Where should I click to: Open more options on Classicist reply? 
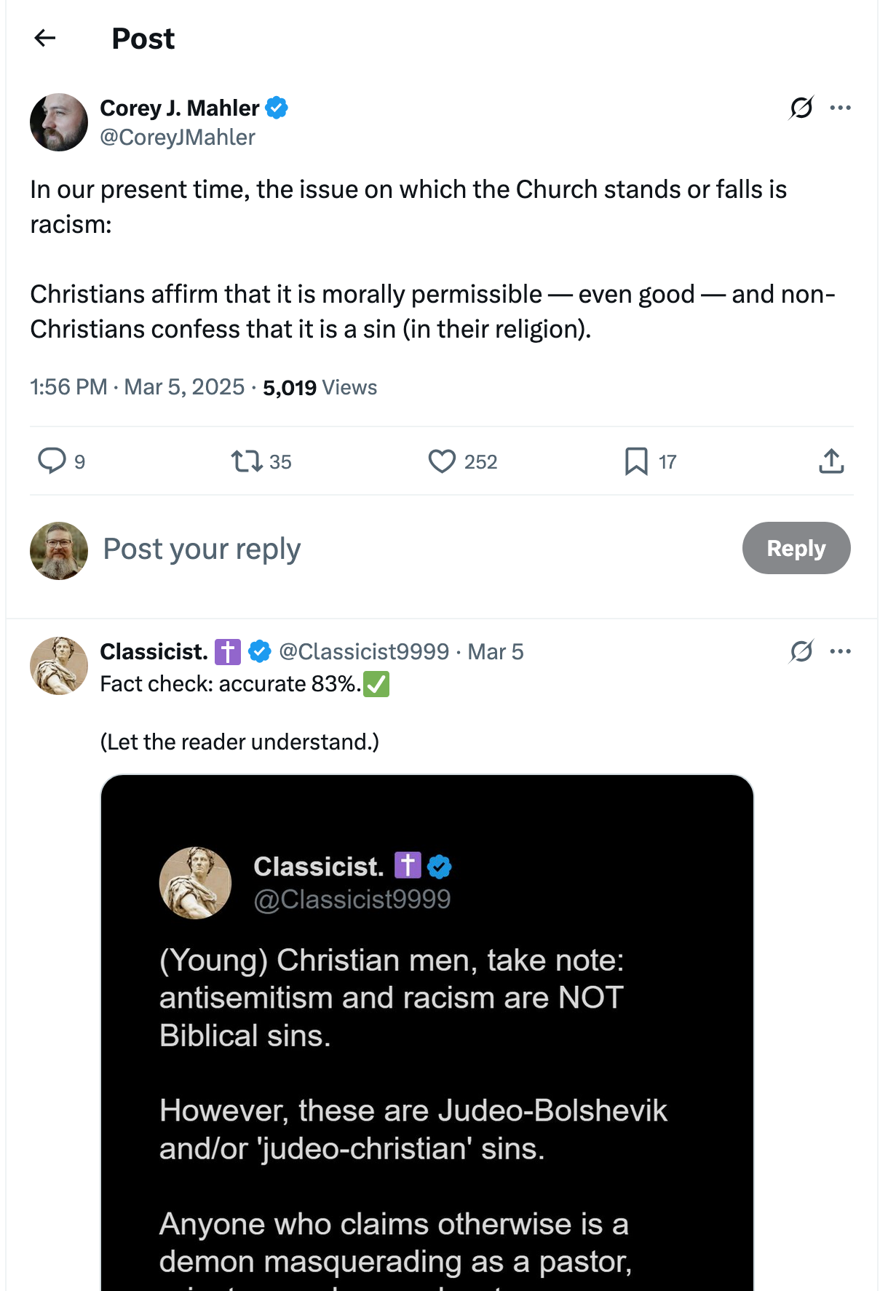coord(841,651)
